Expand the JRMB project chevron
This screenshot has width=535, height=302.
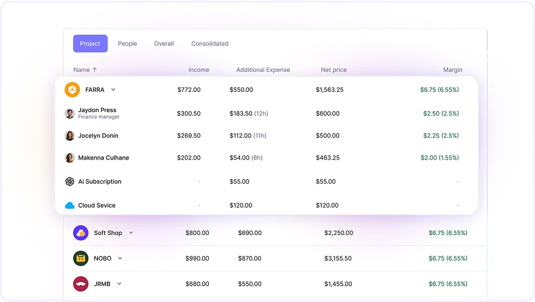pos(119,284)
